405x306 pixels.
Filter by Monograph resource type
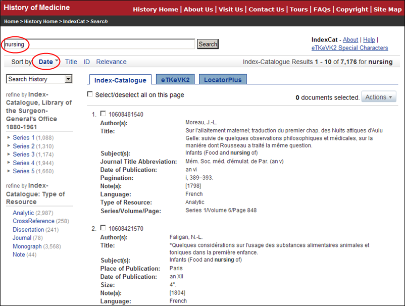pyautogui.click(x=27, y=246)
